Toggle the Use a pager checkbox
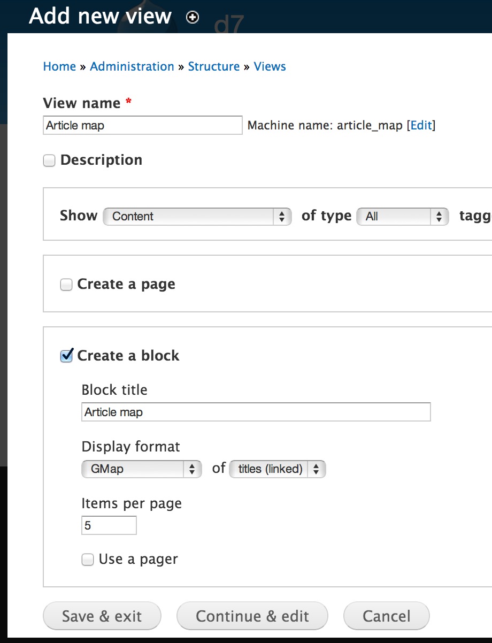 (87, 560)
